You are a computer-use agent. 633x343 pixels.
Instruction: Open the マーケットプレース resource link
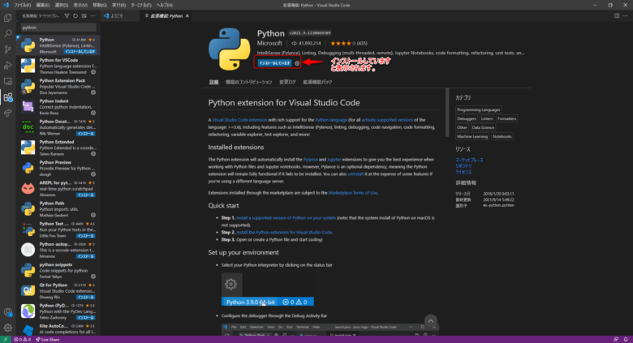(x=469, y=161)
